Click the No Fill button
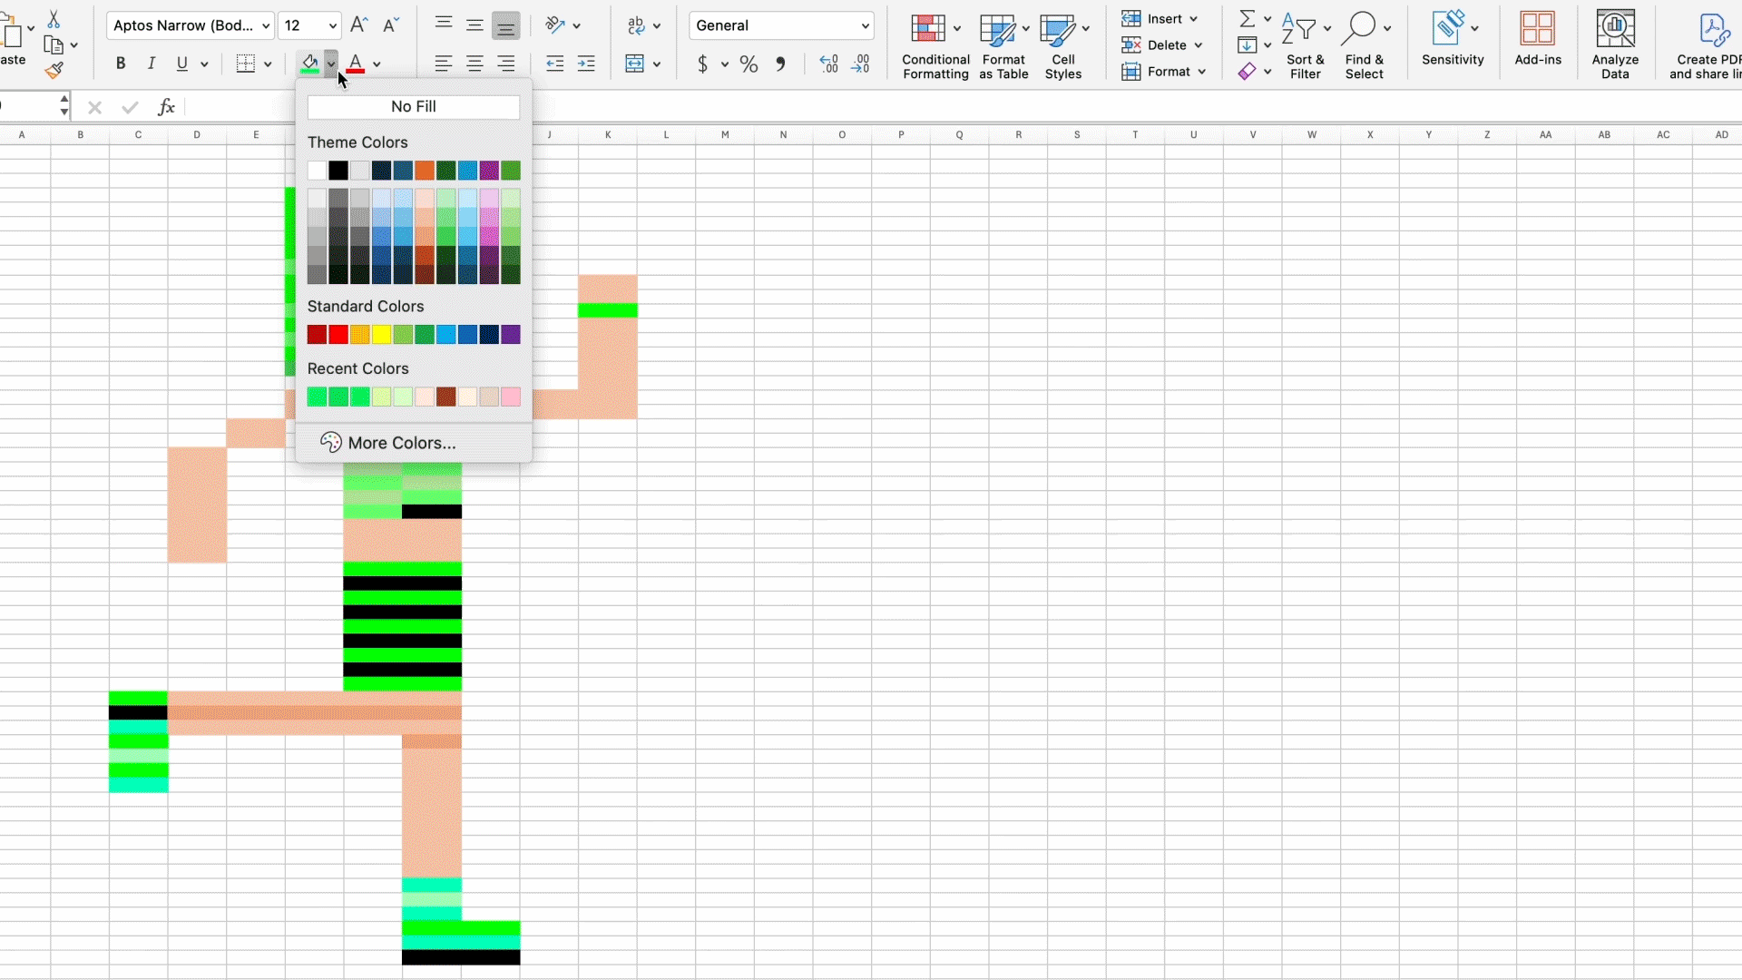Screen dimensions: 1742x980 tap(413, 106)
